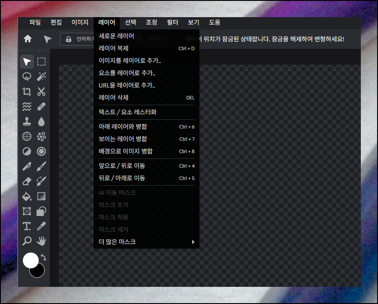
Task: Select the Arrange arrow tool in toolbox
Action: [27, 62]
